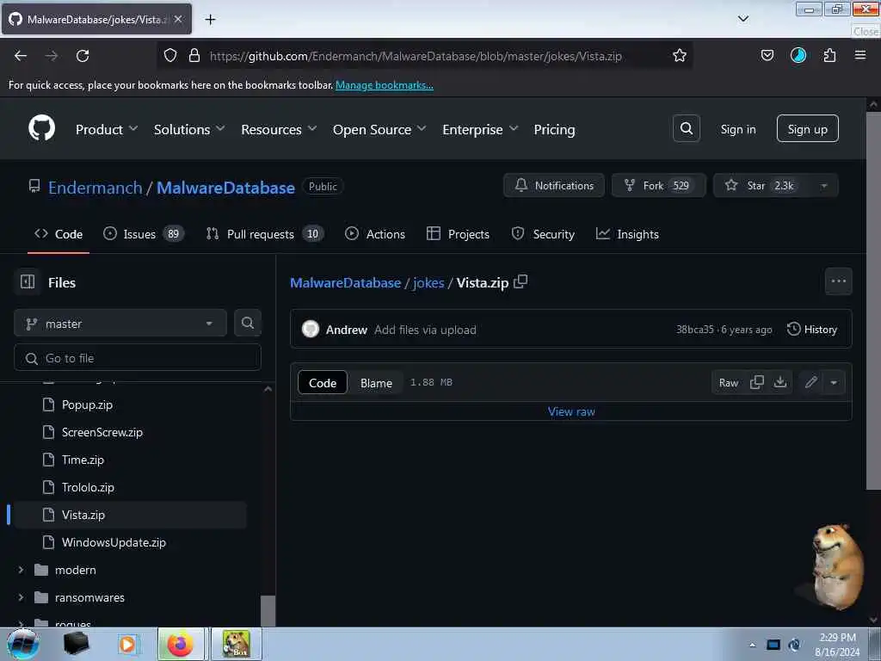Open a new browser tab
Screen dimensions: 881x661
pyautogui.click(x=210, y=20)
